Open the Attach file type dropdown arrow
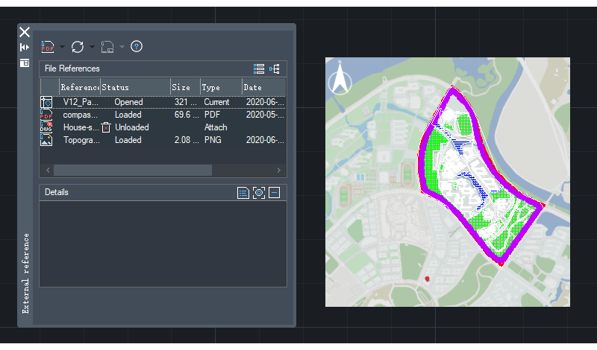The image size is (597, 350). [63, 47]
